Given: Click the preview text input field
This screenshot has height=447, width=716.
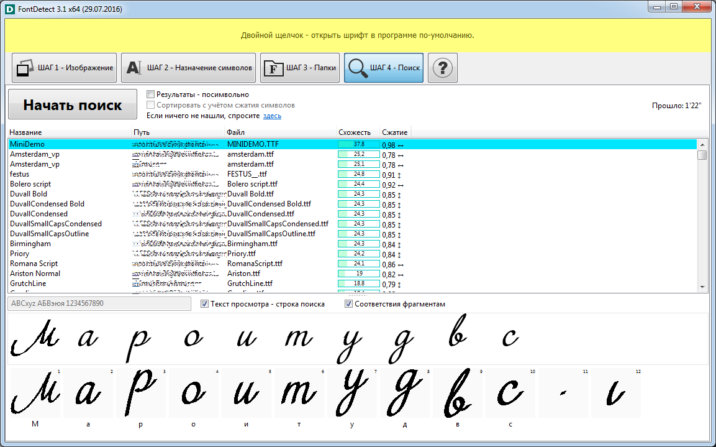Looking at the screenshot, I should (x=99, y=304).
